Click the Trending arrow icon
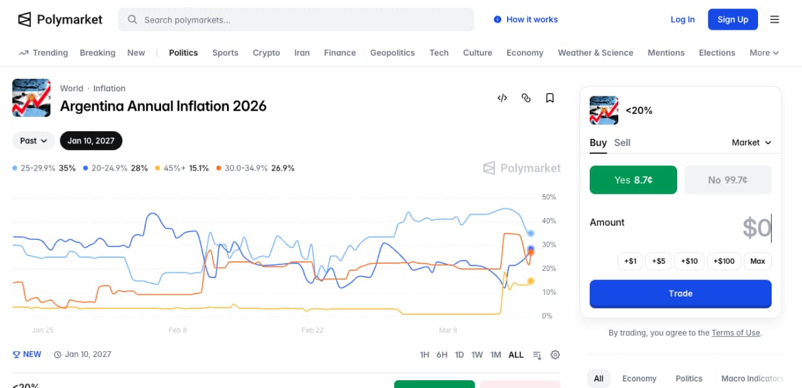Viewport: 802px width, 388px height. pyautogui.click(x=24, y=53)
